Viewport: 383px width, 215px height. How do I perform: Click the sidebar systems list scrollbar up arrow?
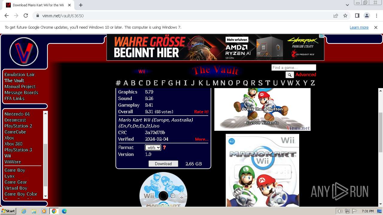(x=45, y=113)
